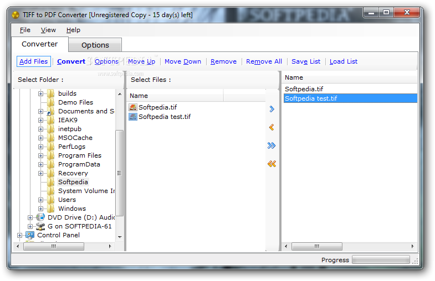Remove all files with double orange left arrows
435x281 pixels.
pyautogui.click(x=272, y=164)
